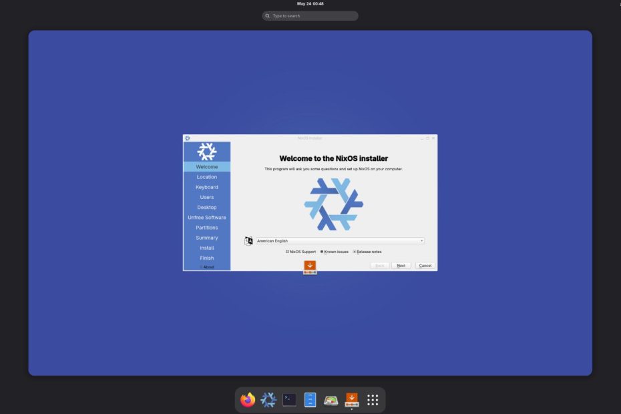Open the Release notes link
Viewport: 621px width, 414px height.
367,252
